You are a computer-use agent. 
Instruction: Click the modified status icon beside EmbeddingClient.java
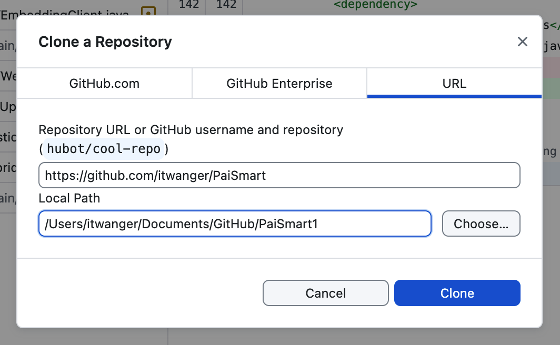(149, 12)
